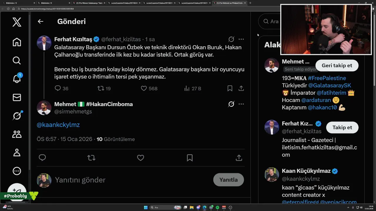
Task: Like Ferhat's post with 568 likes
Action: [x=149, y=88]
